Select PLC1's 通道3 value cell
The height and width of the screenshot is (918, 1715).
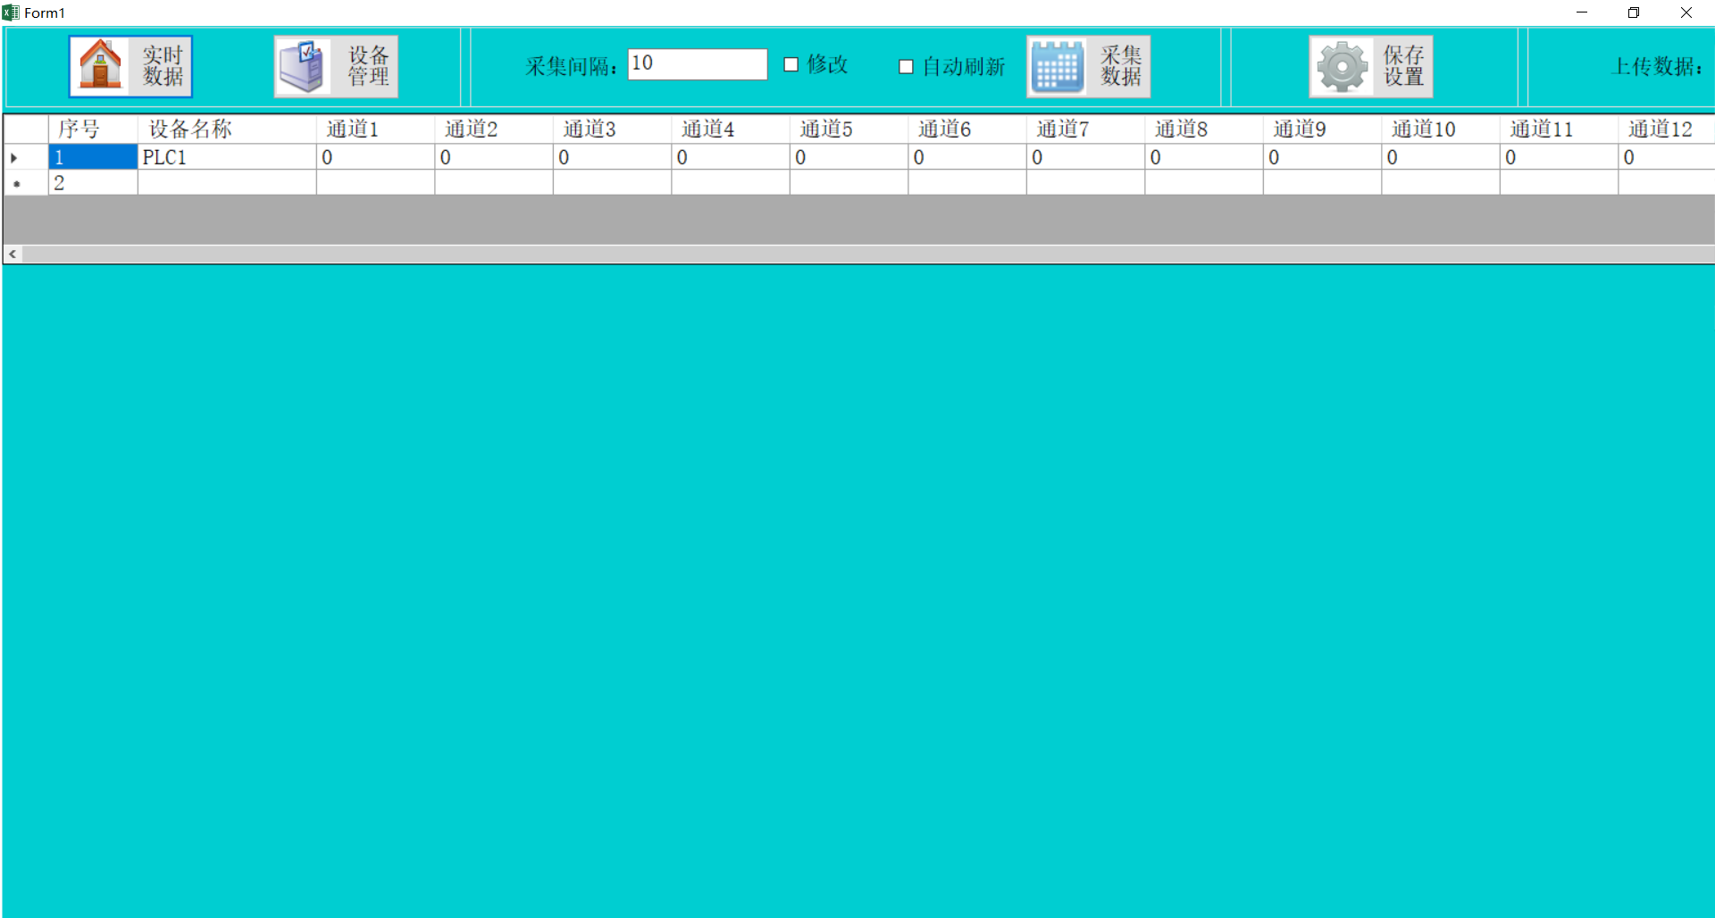[x=612, y=157]
